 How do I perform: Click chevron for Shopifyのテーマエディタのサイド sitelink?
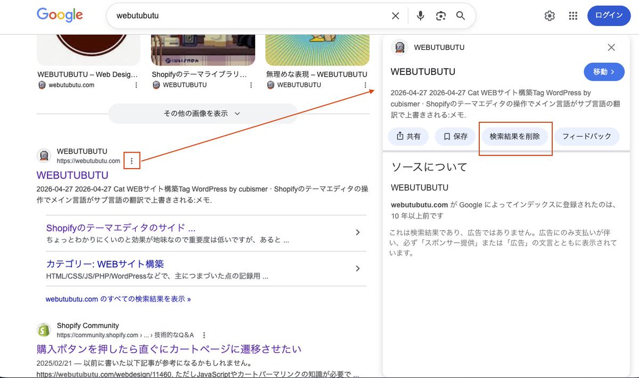[x=358, y=232]
